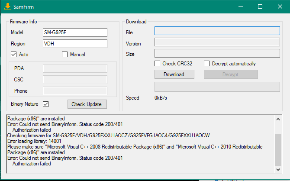Viewport: 290px width, 181px height.
Task: Click the '0kB/s' speed value
Action: [x=161, y=98]
